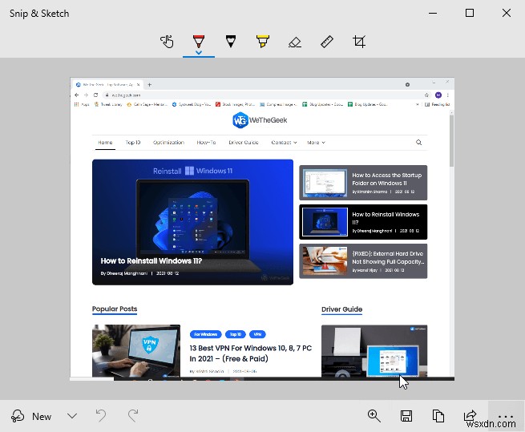This screenshot has width=525, height=432.
Task: Open Home tab on WeTheGeek page
Action: click(x=105, y=143)
